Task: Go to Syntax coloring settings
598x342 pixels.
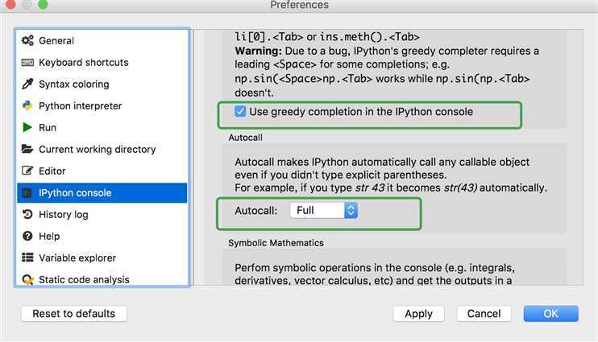Action: [102, 84]
